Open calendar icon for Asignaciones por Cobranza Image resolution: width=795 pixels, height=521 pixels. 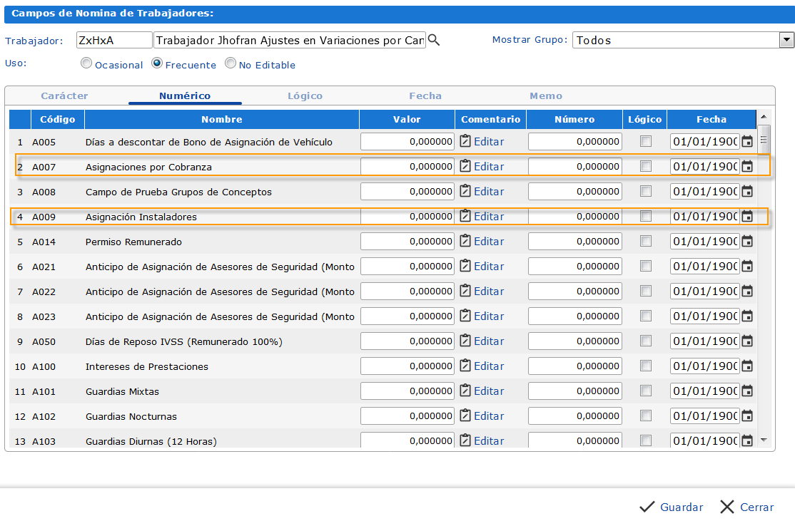747,167
